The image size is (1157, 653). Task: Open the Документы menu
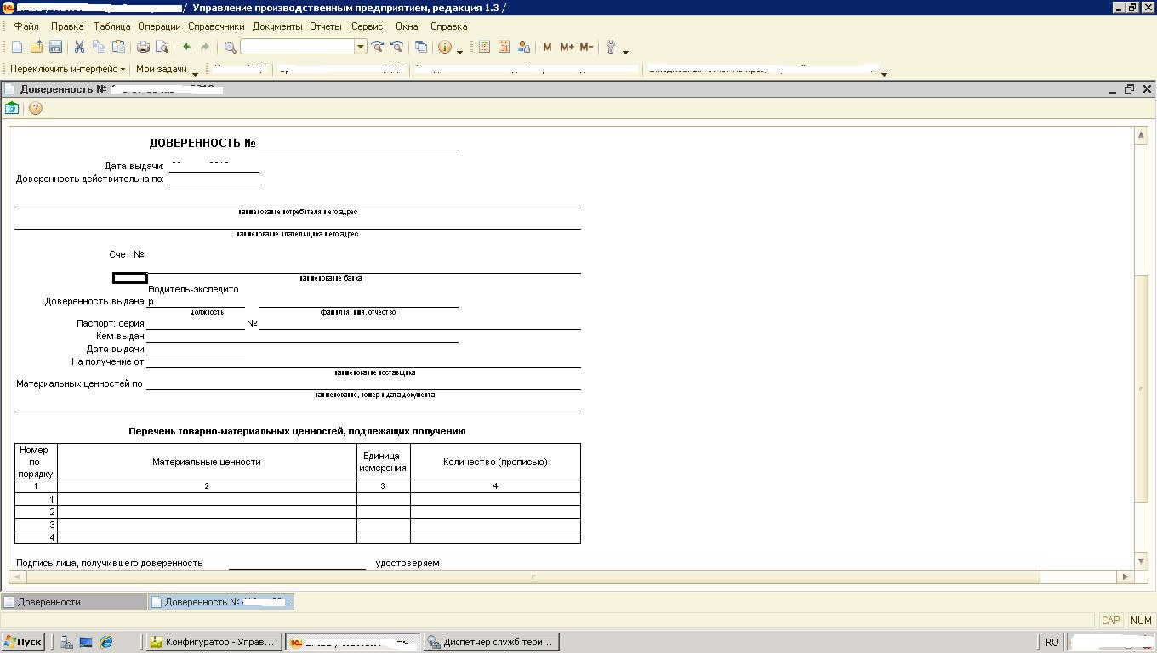point(277,26)
